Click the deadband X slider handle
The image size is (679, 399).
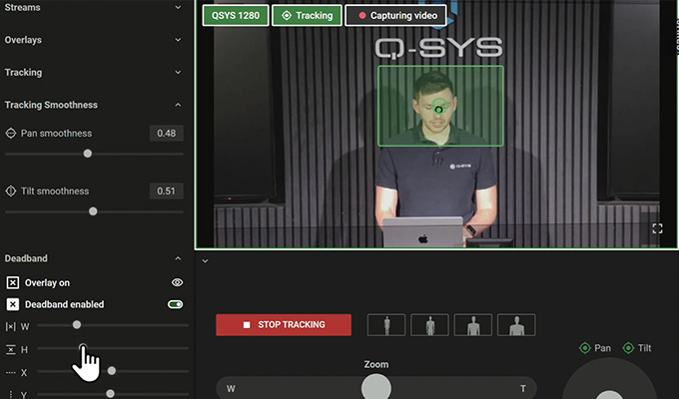(x=111, y=371)
